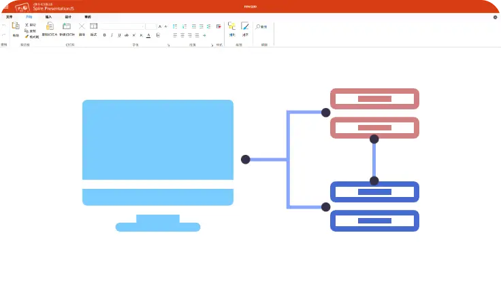Open the font size box
The width and height of the screenshot is (501, 288).
point(151,26)
